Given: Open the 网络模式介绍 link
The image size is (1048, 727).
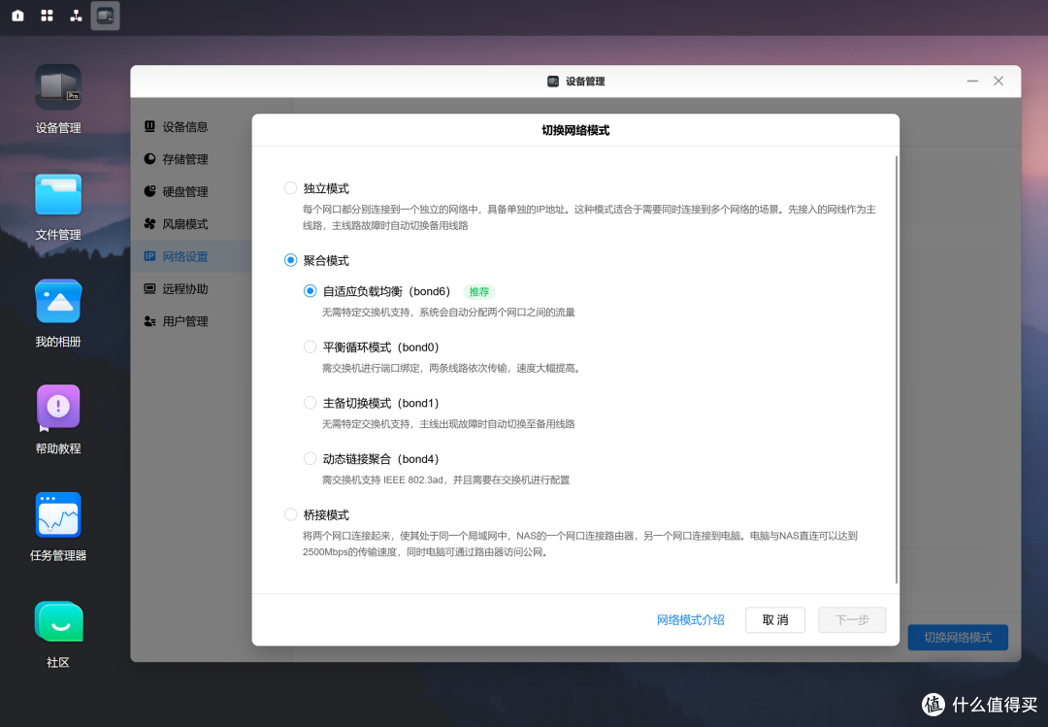Looking at the screenshot, I should pyautogui.click(x=691, y=619).
